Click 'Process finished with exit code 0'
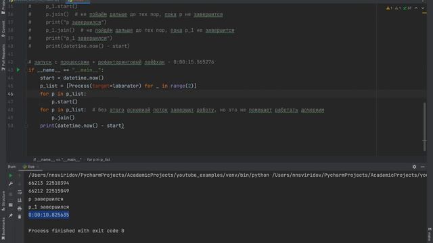 pyautogui.click(x=76, y=231)
